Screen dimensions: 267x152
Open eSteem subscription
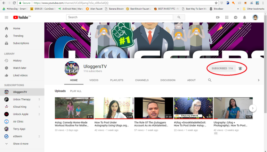click(x=22, y=136)
